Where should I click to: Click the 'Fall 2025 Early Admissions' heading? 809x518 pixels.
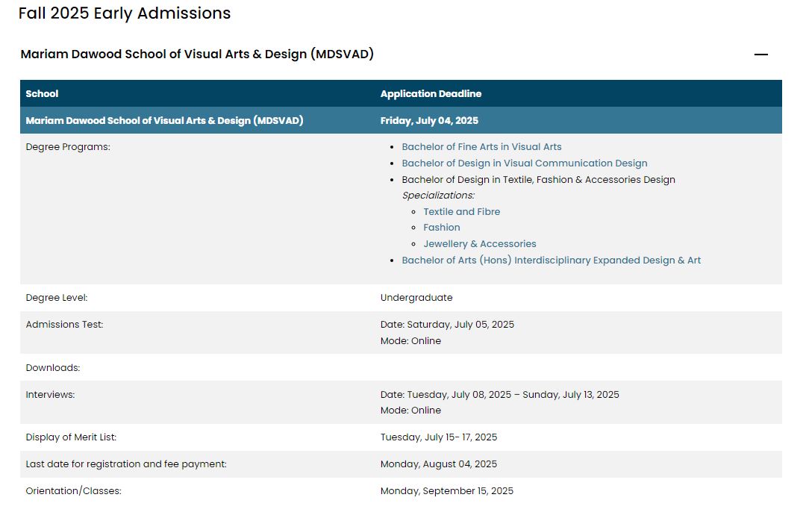point(125,13)
